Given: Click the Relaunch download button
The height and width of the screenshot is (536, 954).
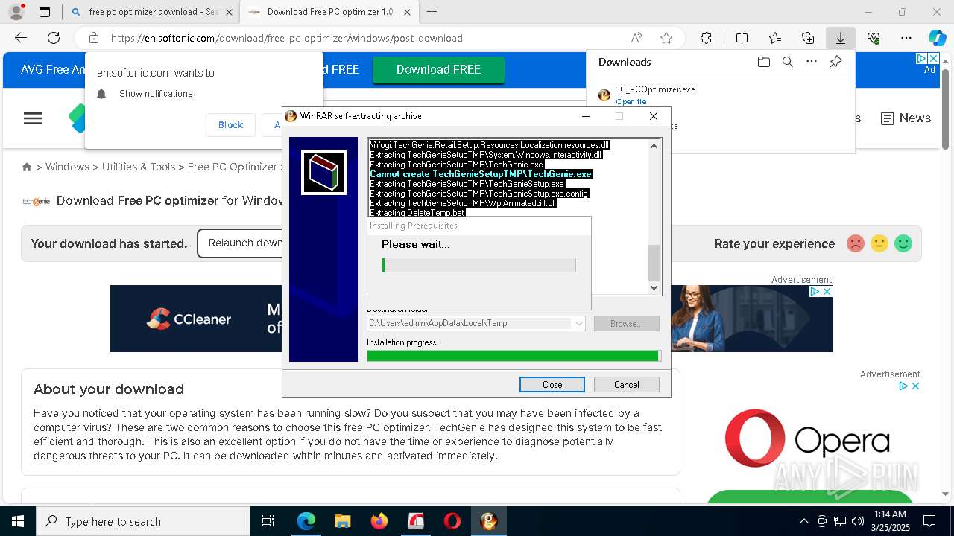Looking at the screenshot, I should point(240,243).
